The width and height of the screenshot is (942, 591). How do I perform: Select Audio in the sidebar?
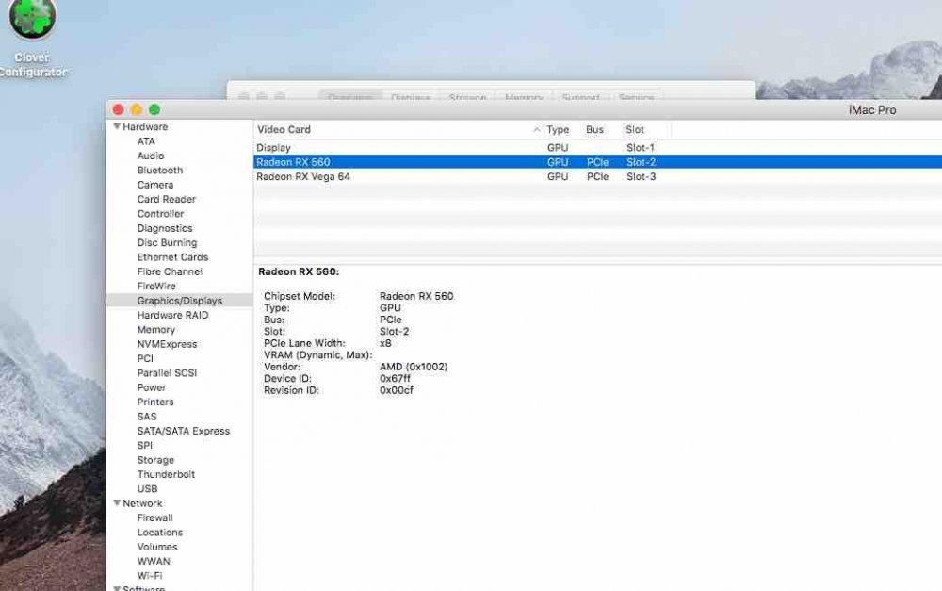click(150, 156)
